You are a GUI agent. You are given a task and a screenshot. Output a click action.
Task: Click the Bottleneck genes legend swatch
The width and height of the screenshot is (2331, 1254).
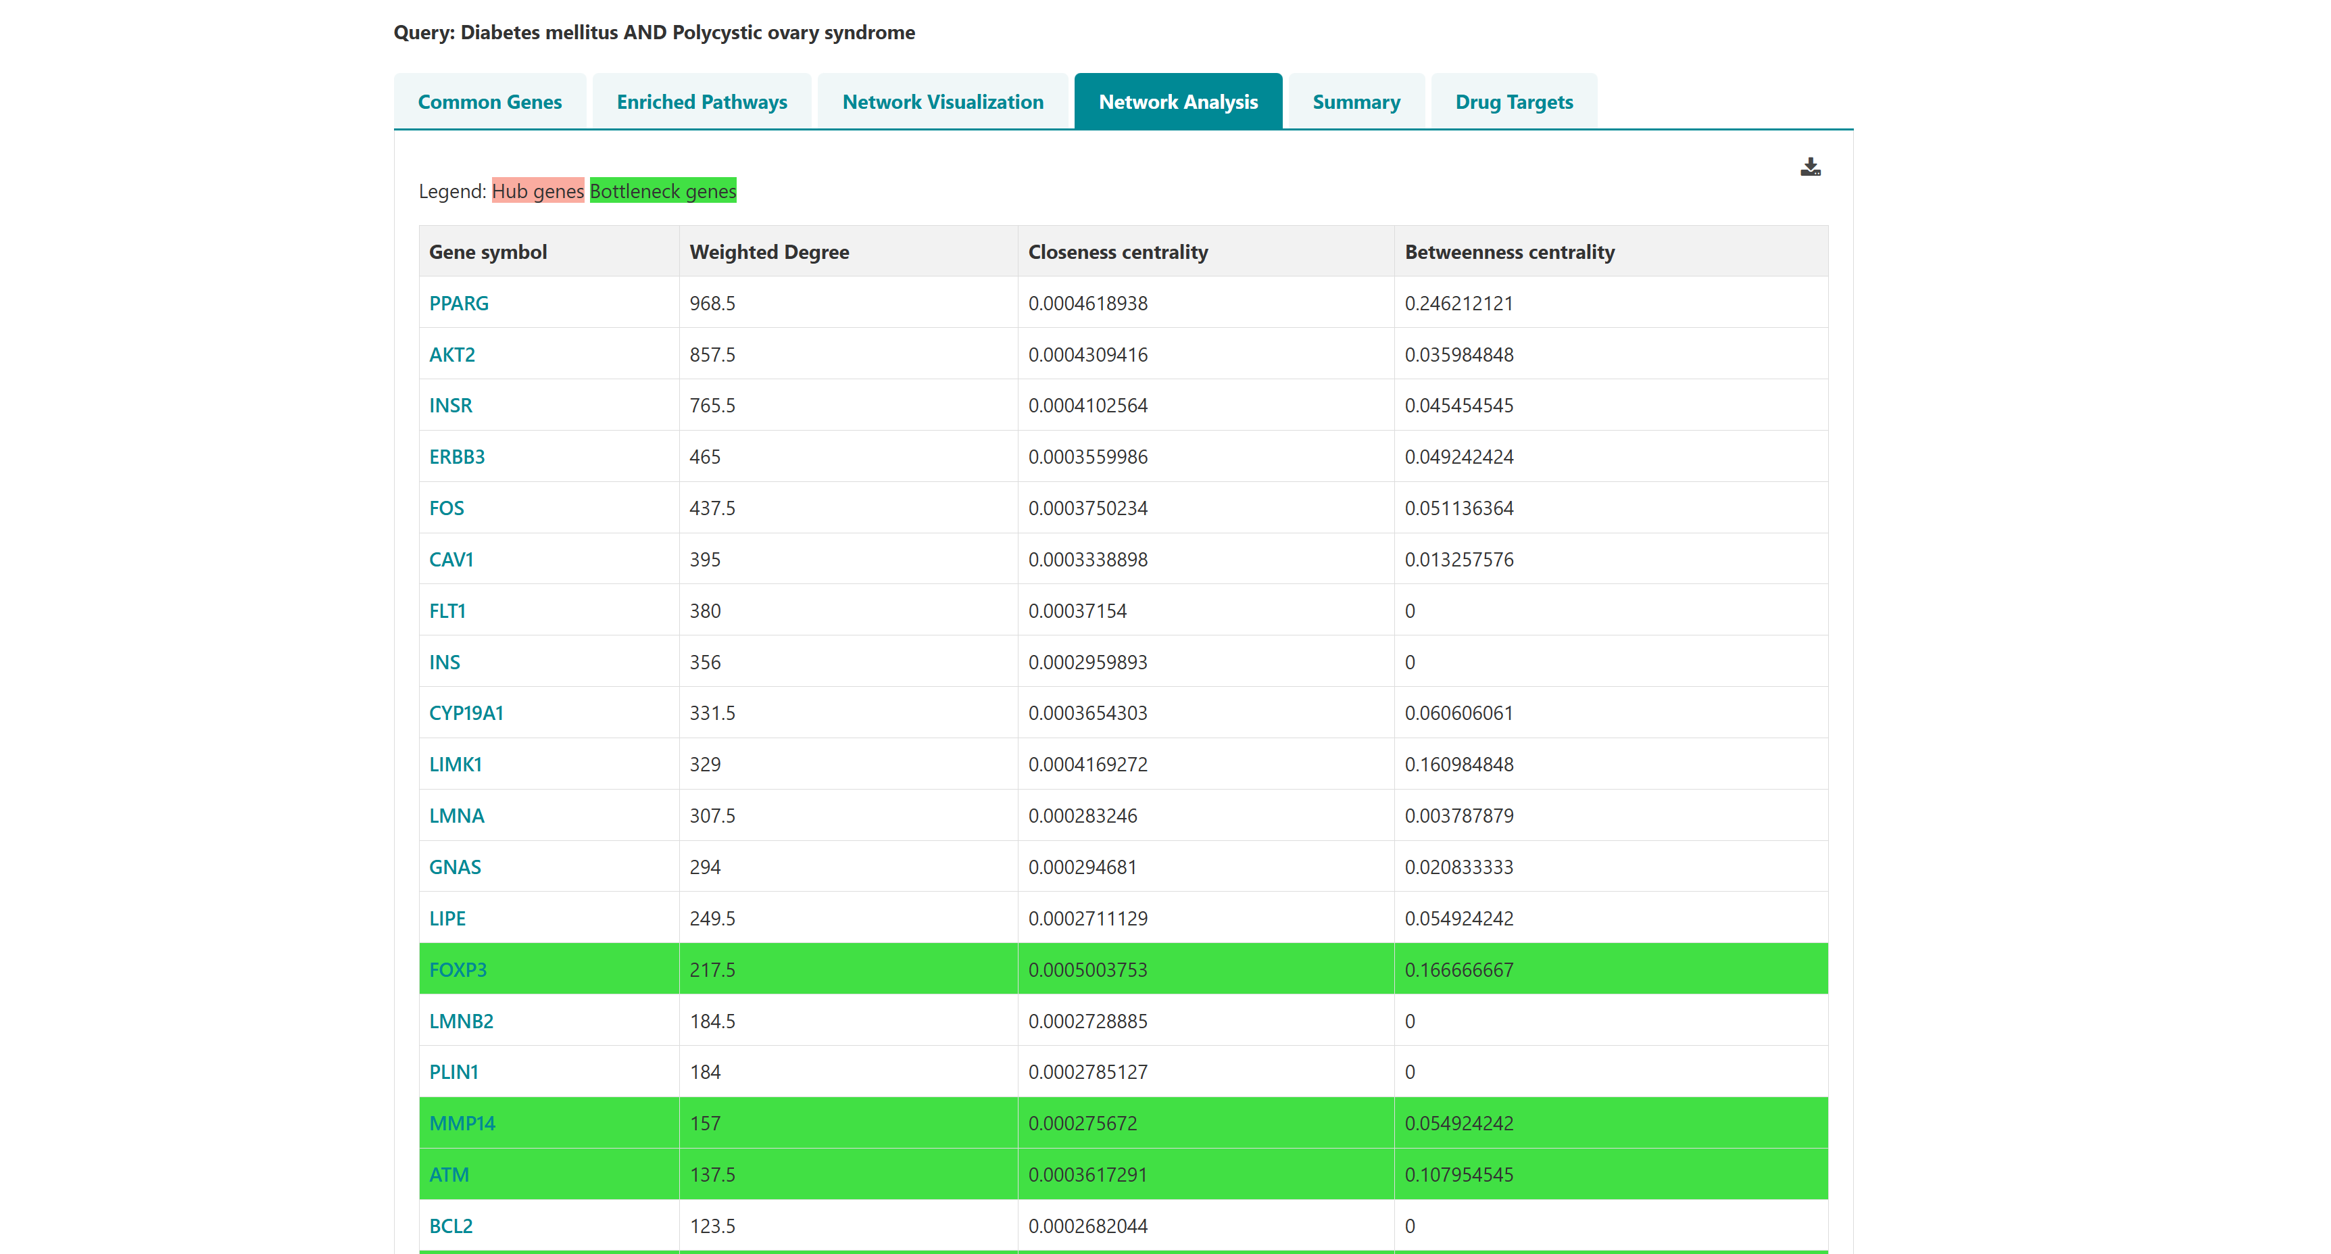662,191
